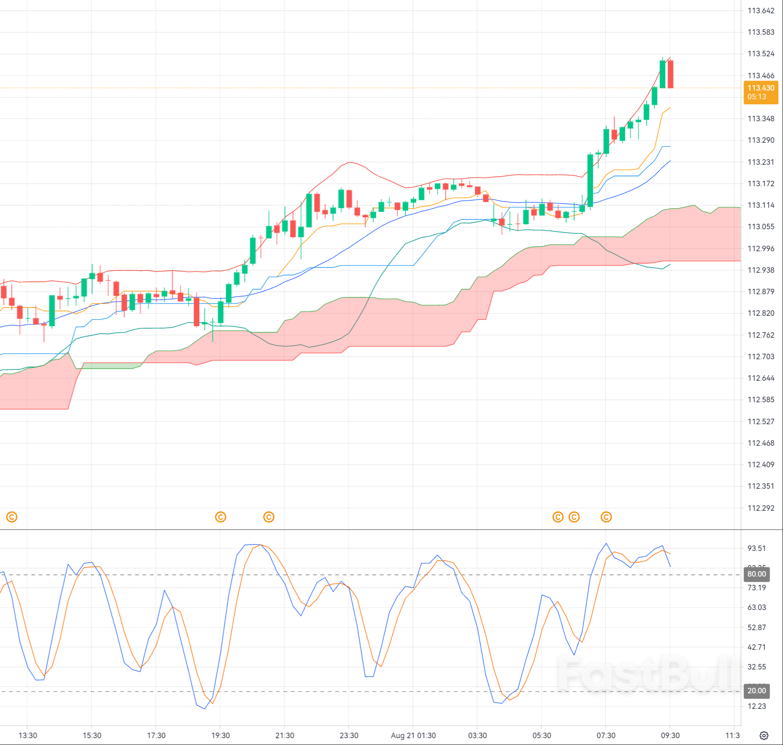Click the 112.820 price axis label
The image size is (783, 745).
tap(761, 313)
